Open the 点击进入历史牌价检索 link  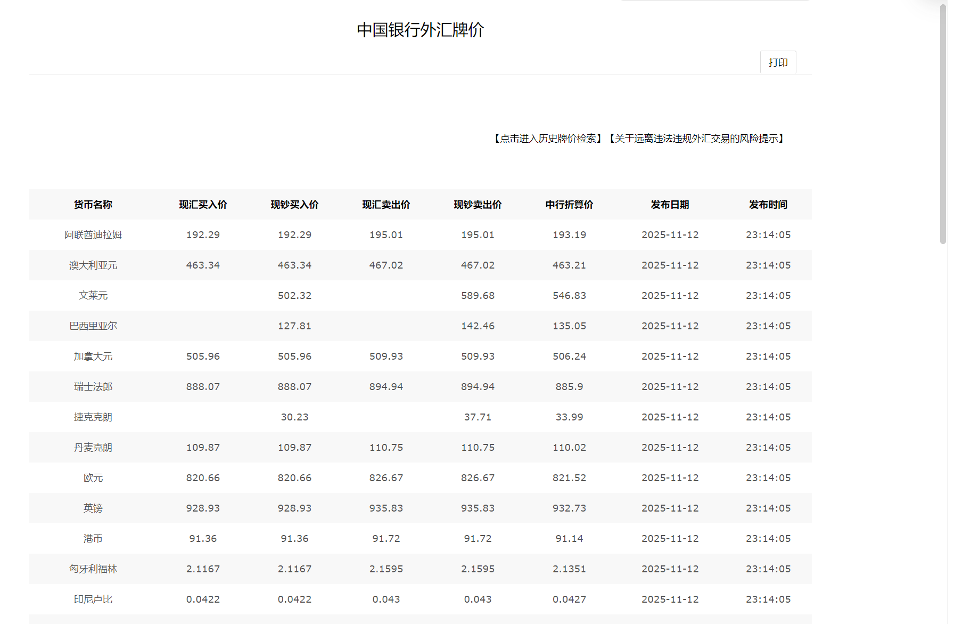coord(549,139)
